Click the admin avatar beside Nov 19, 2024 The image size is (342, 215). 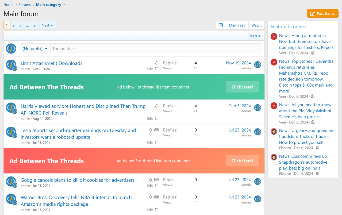pos(257,64)
